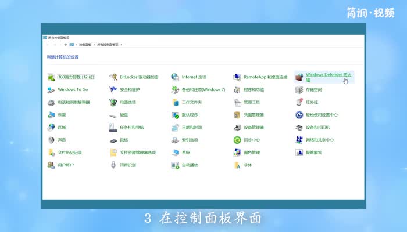
Task: Click the 同步中心 green sync icon
Action: pyautogui.click(x=237, y=140)
